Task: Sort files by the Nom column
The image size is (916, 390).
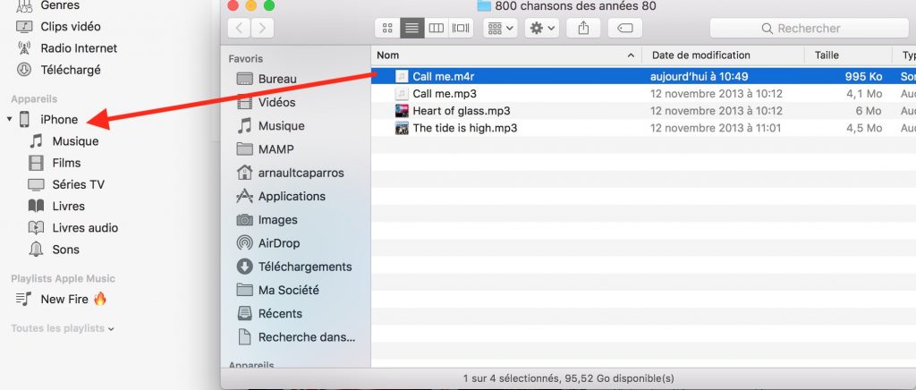Action: tap(506, 55)
